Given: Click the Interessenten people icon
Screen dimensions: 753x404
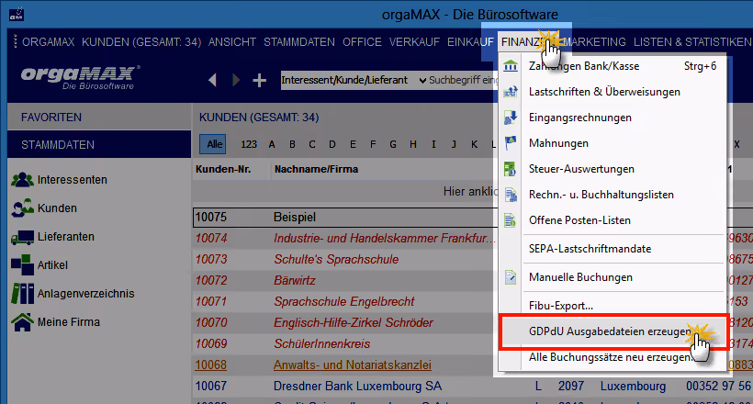Looking at the screenshot, I should [x=22, y=180].
